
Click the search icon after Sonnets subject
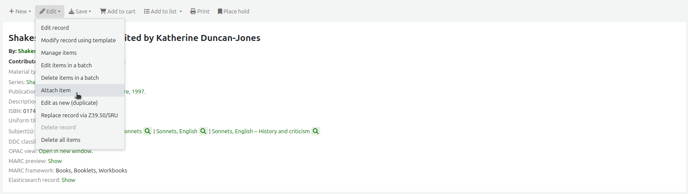(x=148, y=131)
